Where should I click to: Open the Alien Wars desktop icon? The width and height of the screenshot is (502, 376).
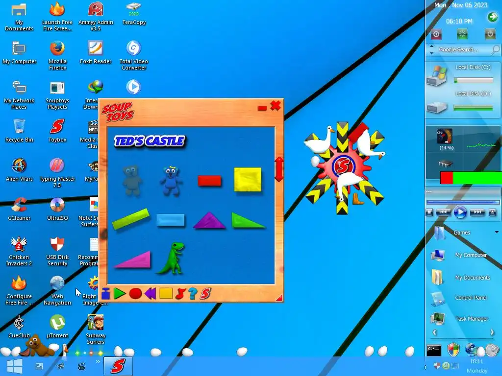coord(19,169)
